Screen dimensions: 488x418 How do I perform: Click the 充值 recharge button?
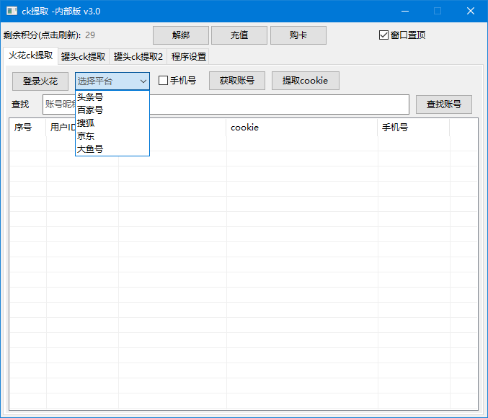(239, 35)
